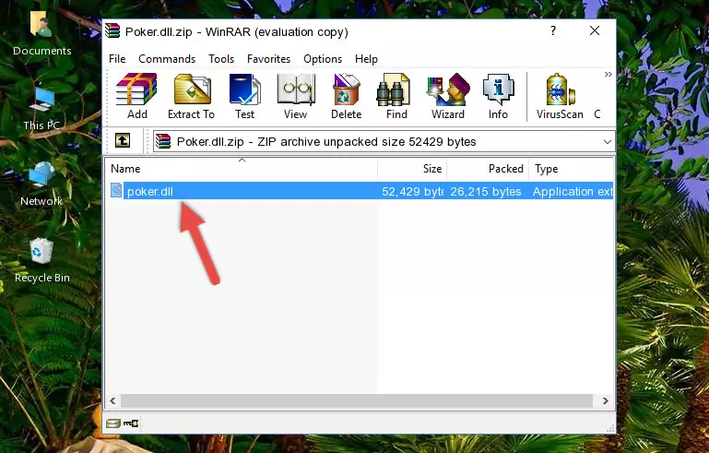Sort by Packed column header
Image resolution: width=709 pixels, height=453 pixels.
tap(488, 169)
